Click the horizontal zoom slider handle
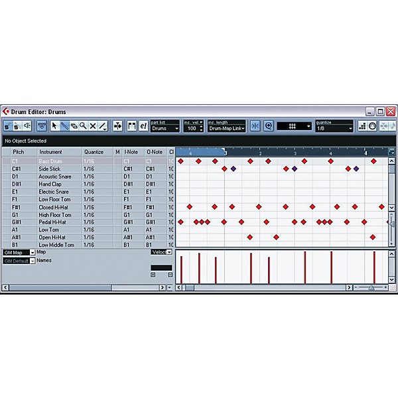Viewport: 398px width, 398px height. click(371, 288)
